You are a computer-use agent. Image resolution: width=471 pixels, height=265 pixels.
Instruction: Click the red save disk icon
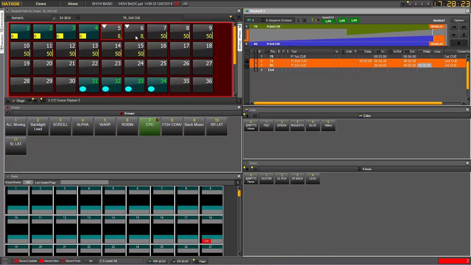coord(177,4)
